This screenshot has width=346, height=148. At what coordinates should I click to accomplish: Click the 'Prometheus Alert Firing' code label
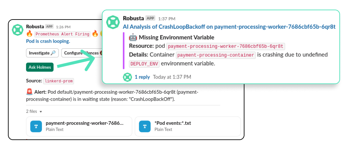(x=62, y=34)
